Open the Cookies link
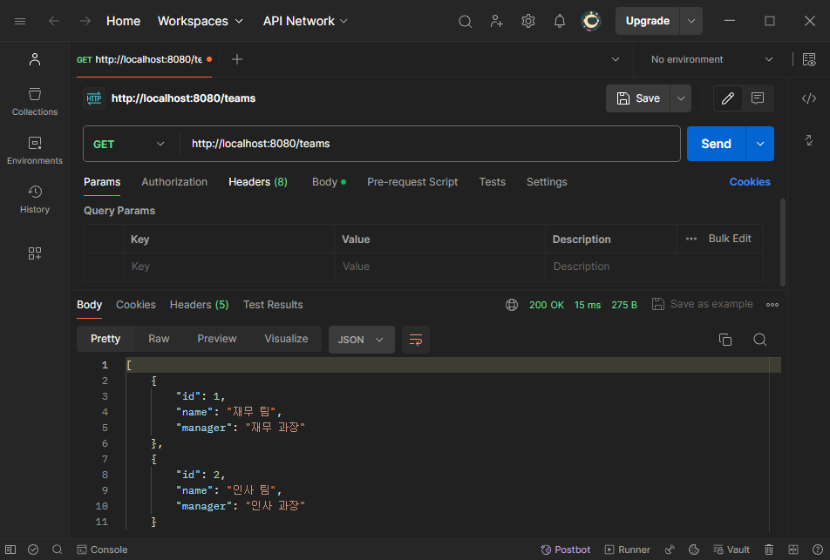The image size is (830, 560). click(750, 182)
